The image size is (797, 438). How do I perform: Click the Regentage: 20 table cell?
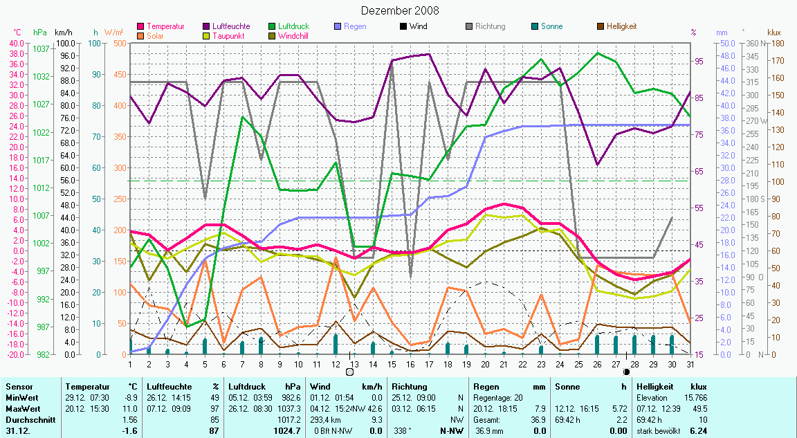(x=498, y=398)
